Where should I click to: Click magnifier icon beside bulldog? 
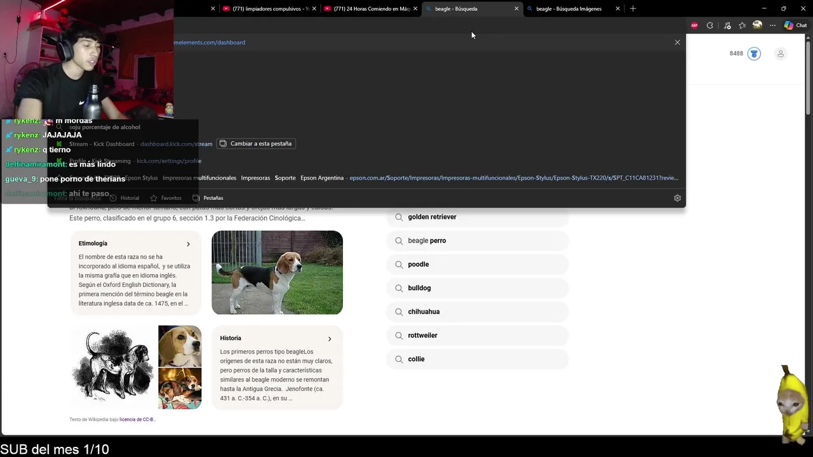(399, 288)
